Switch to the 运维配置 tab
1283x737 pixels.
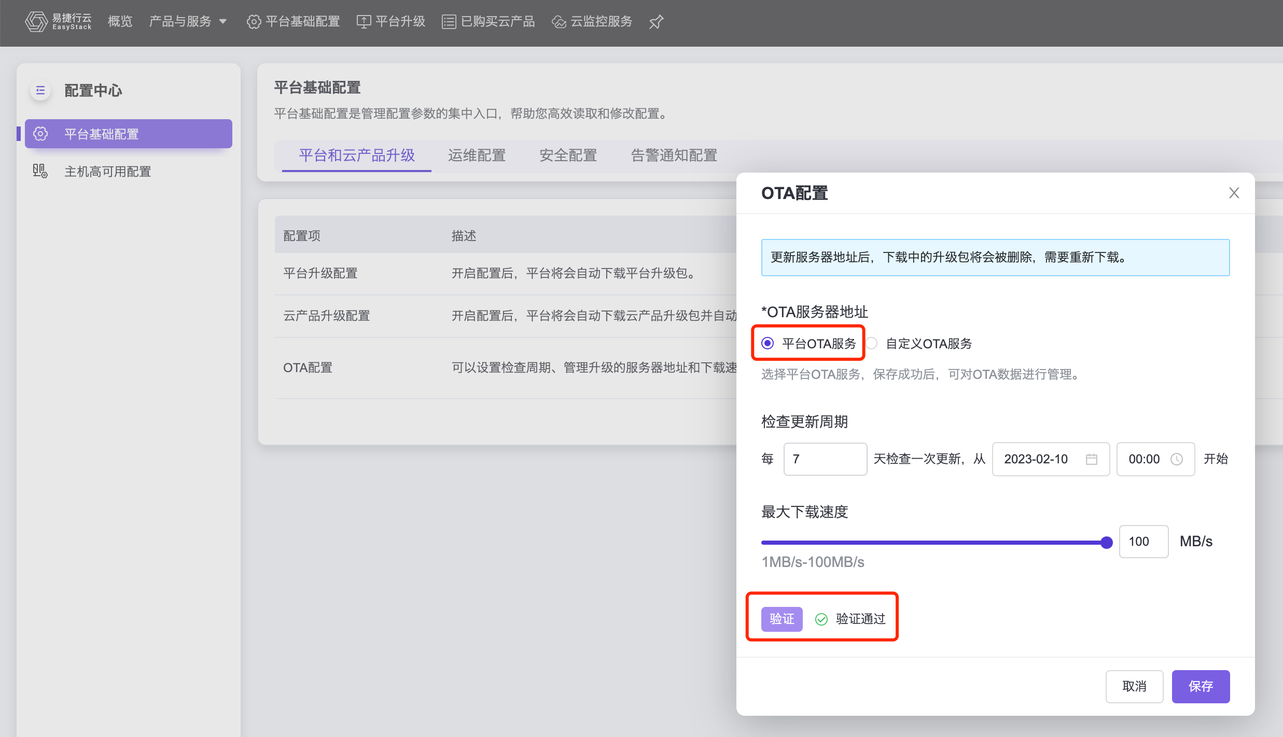point(477,155)
